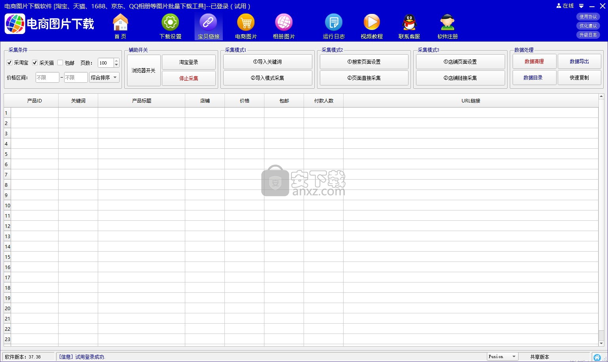Click URL链接 column header
The image size is (608, 362).
coord(471,101)
